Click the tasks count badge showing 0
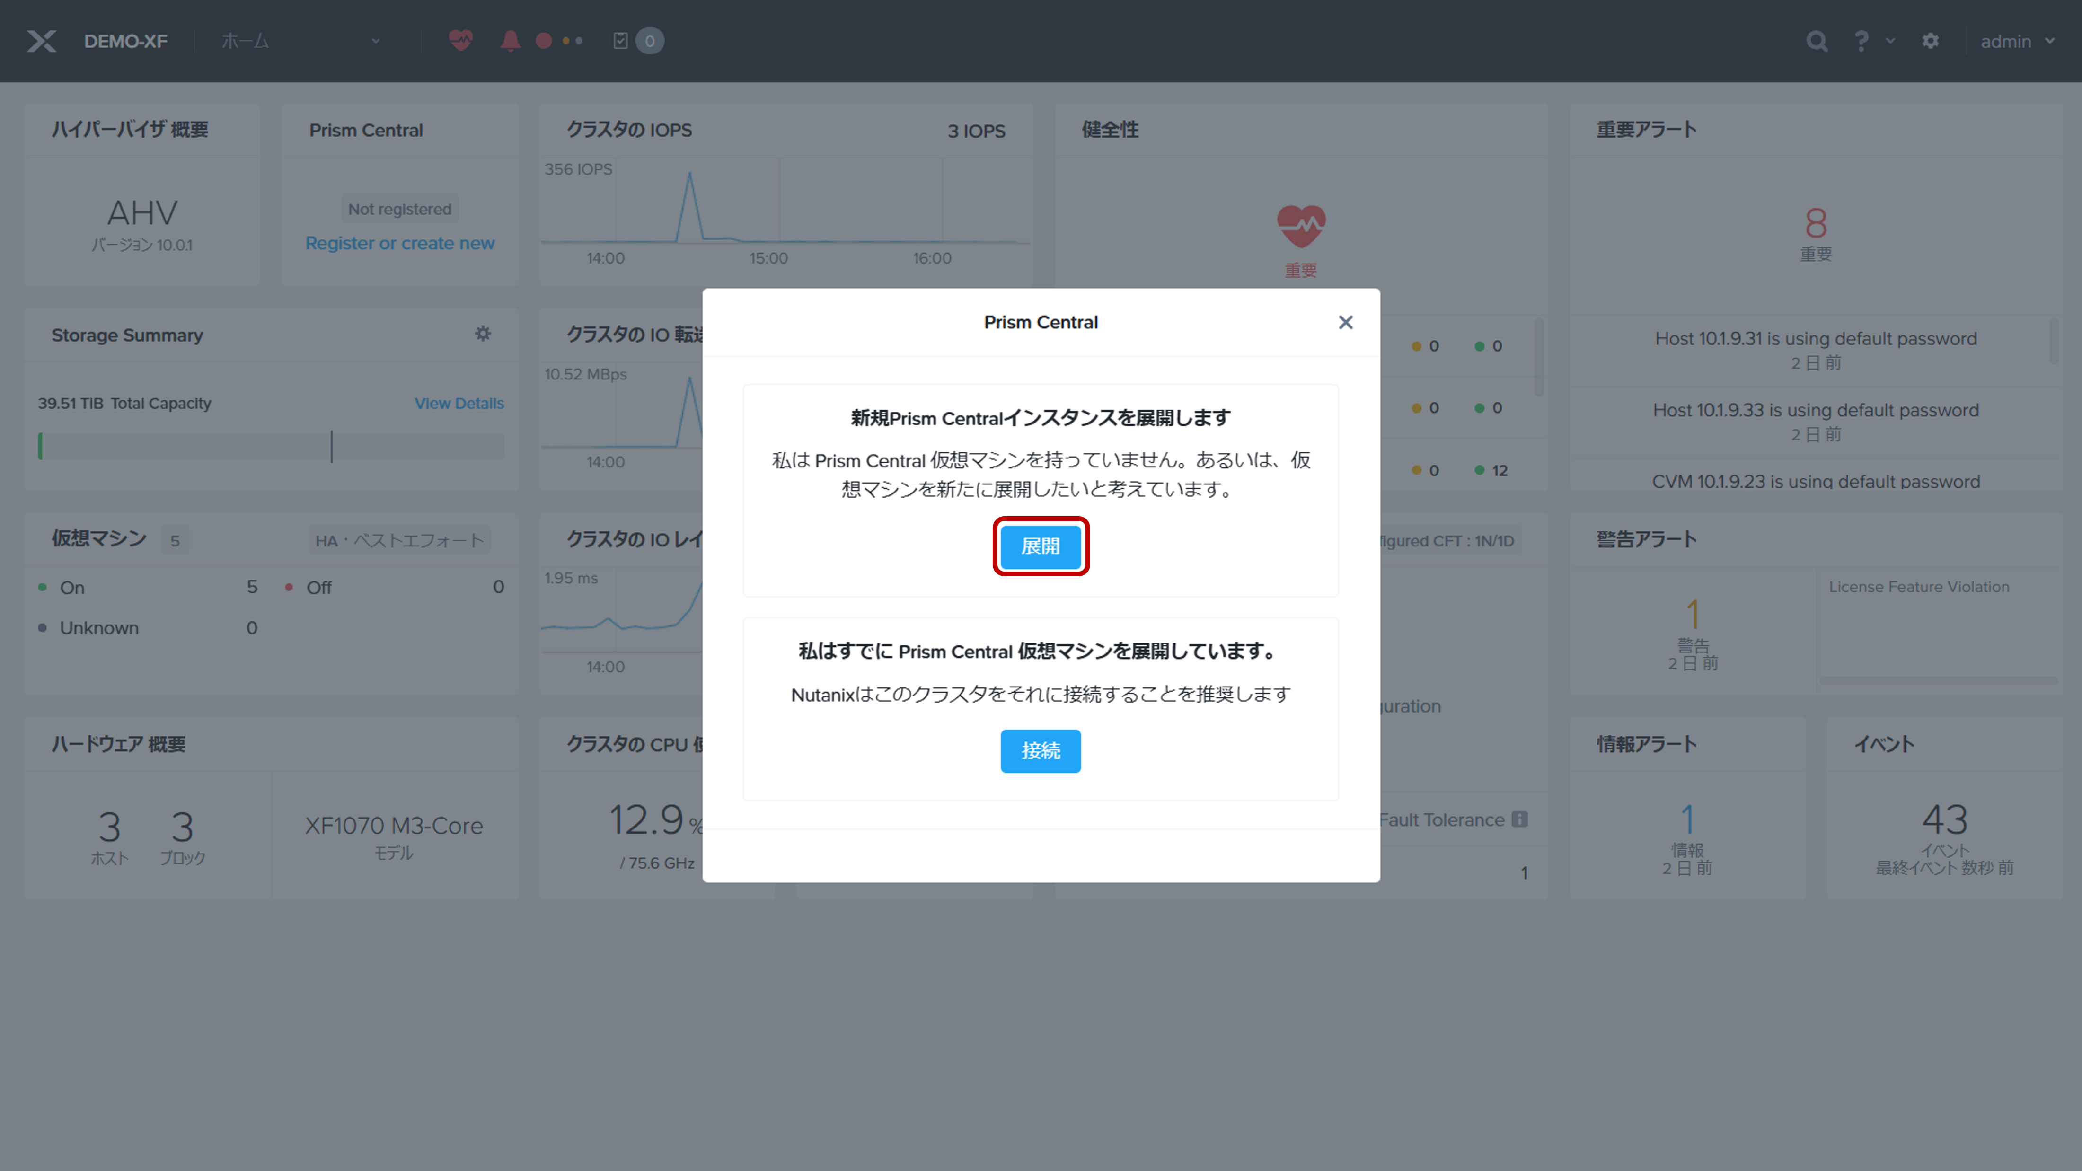The image size is (2082, 1171). tap(650, 41)
